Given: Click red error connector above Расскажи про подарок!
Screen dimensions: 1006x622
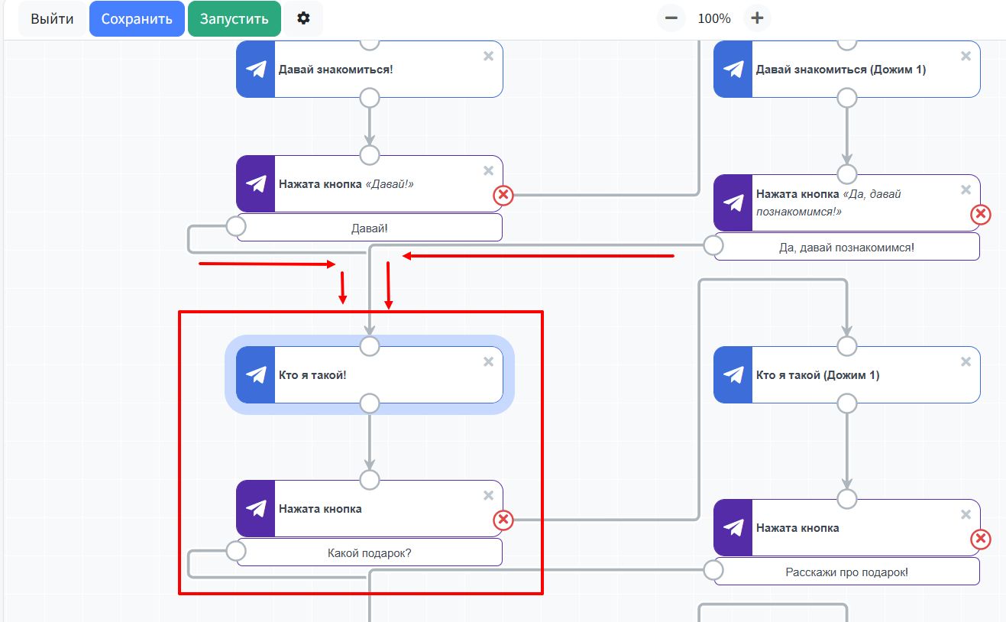Looking at the screenshot, I should (x=981, y=539).
